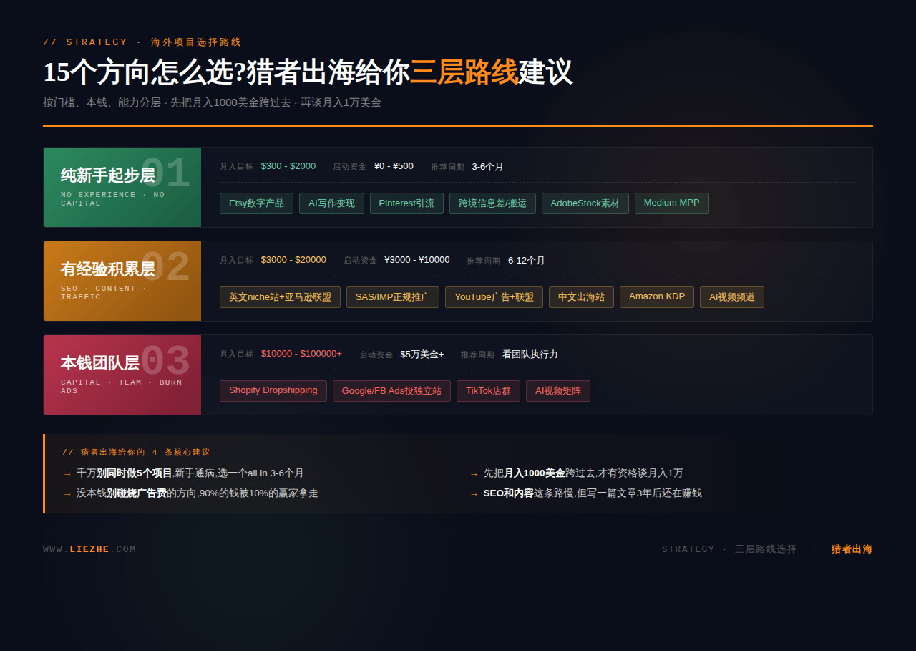Click the 英文niche站+亚马逊联盟 tag
Screen dimensions: 916x651
click(x=280, y=297)
